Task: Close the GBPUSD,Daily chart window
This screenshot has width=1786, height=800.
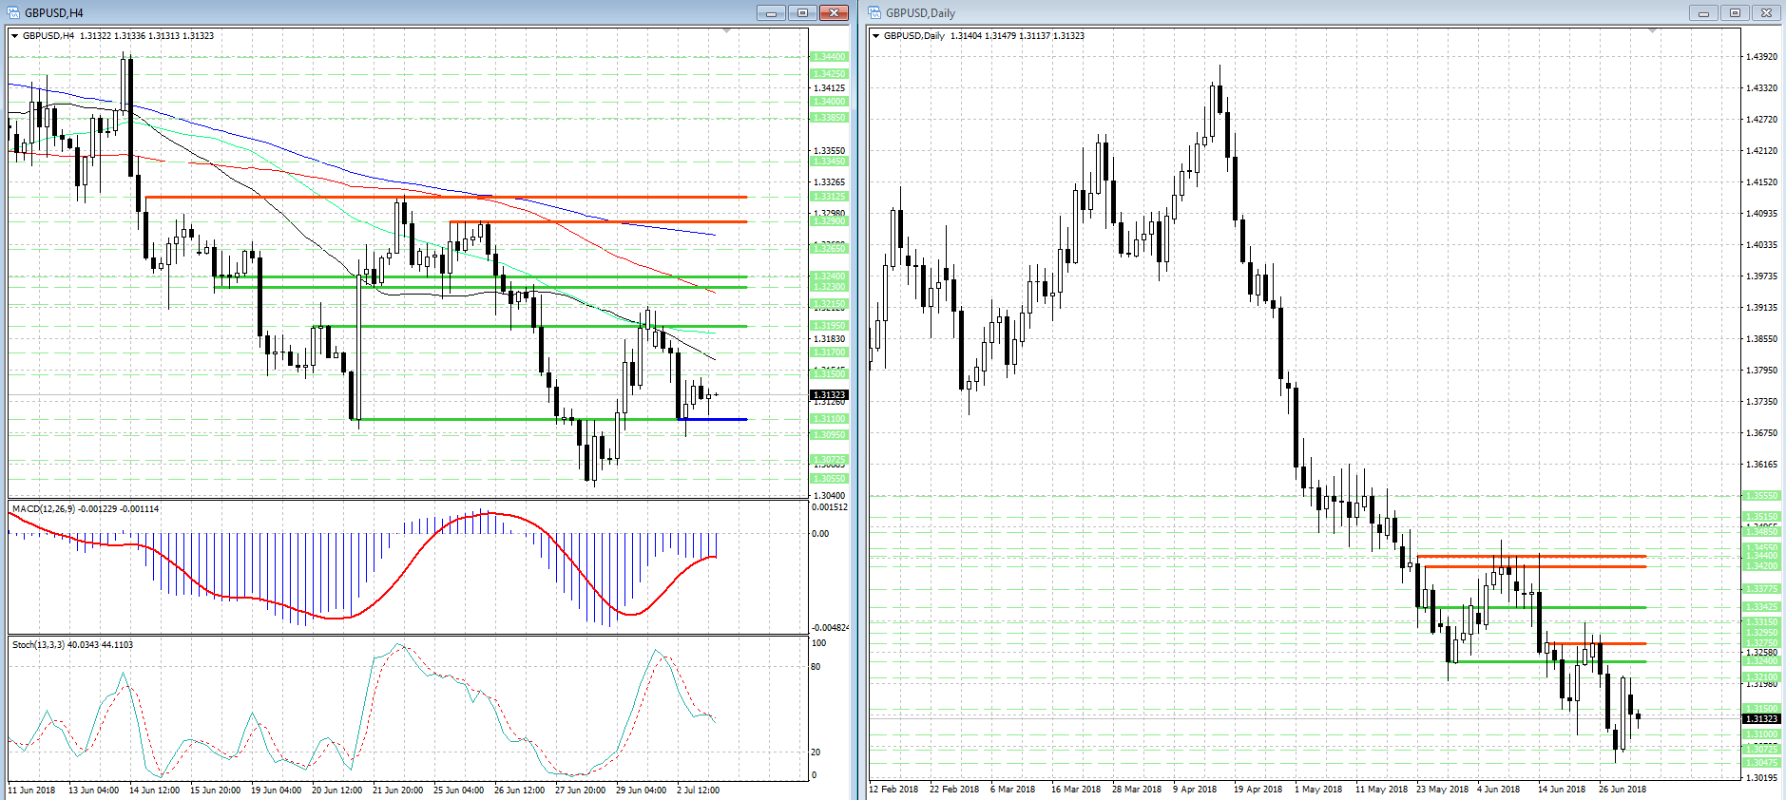Action: [x=1766, y=12]
